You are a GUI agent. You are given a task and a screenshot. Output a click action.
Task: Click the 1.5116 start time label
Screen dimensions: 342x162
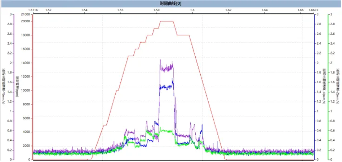33,10
